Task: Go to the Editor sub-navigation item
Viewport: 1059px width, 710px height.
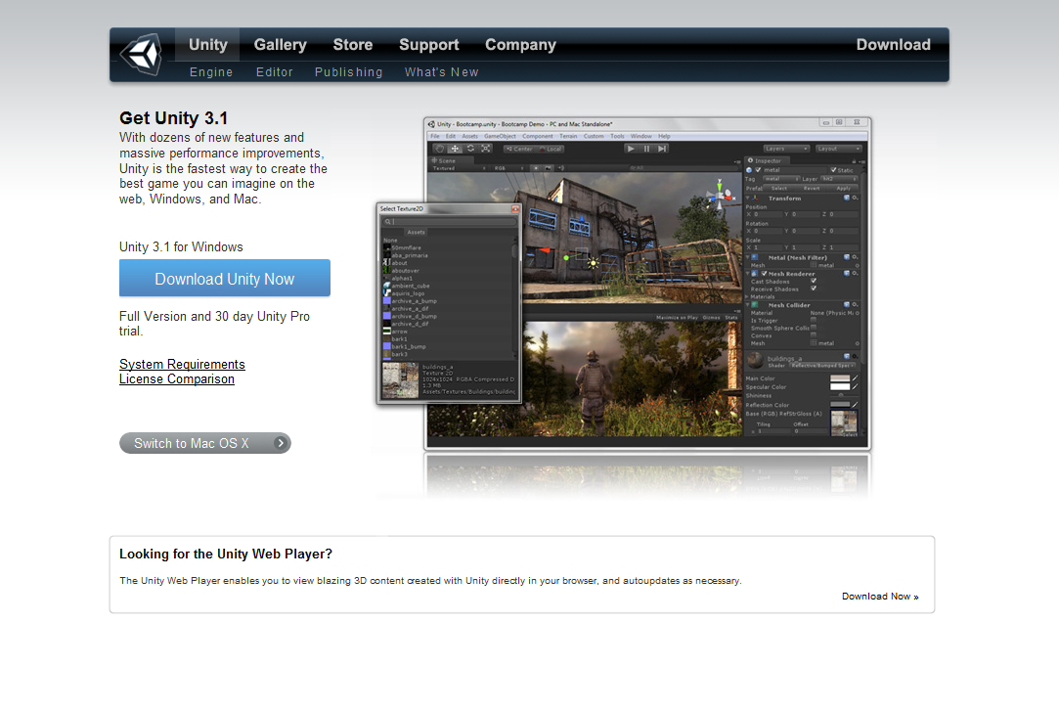Action: pos(274,72)
